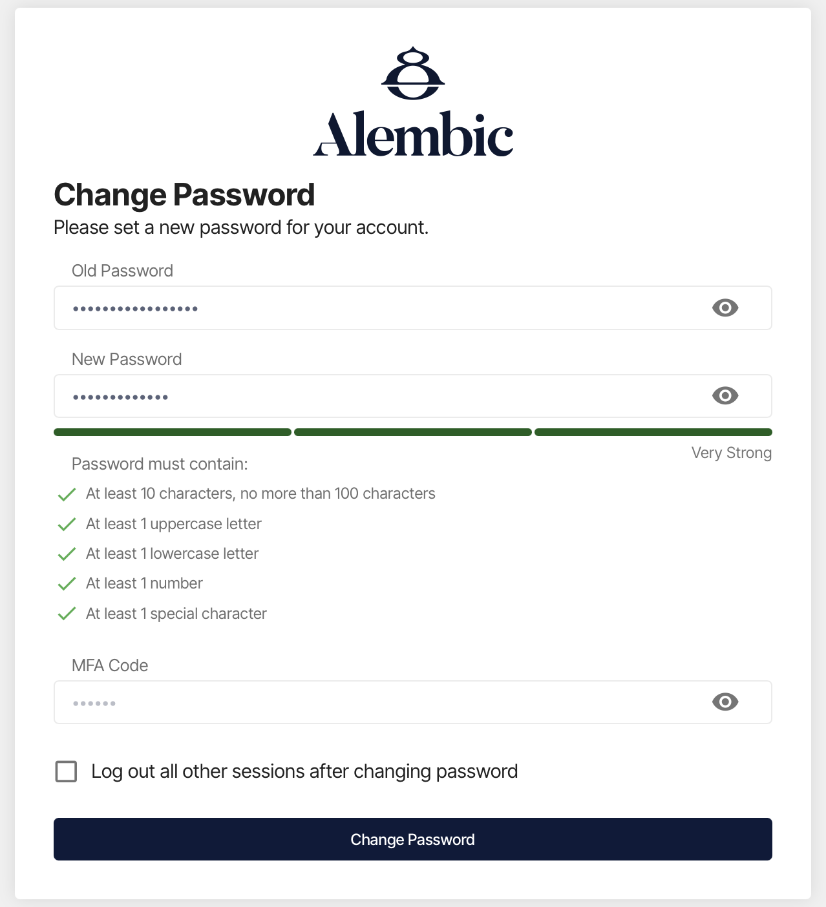Show the Old Password characters via eye icon
The width and height of the screenshot is (826, 907).
click(725, 308)
